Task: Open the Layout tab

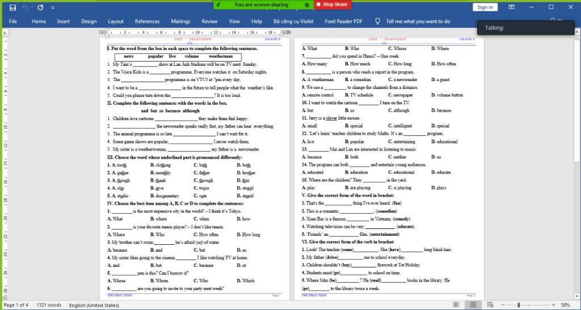Action: click(x=116, y=22)
